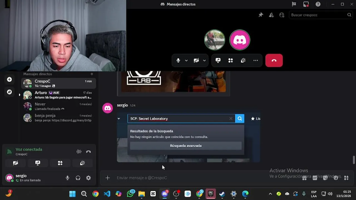Open Visual Studio Code from the taskbar
The image size is (356, 200).
click(107, 194)
